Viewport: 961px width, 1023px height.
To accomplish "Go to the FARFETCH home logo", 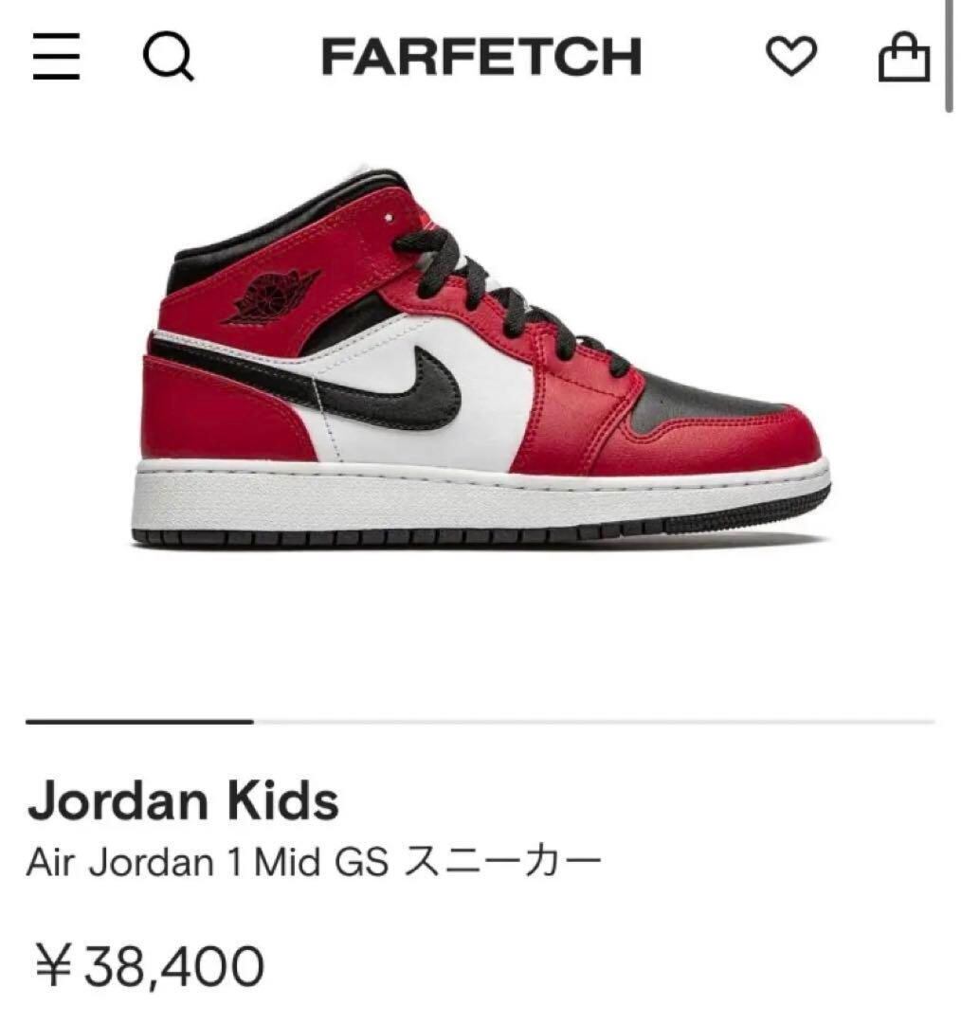I will click(x=481, y=58).
